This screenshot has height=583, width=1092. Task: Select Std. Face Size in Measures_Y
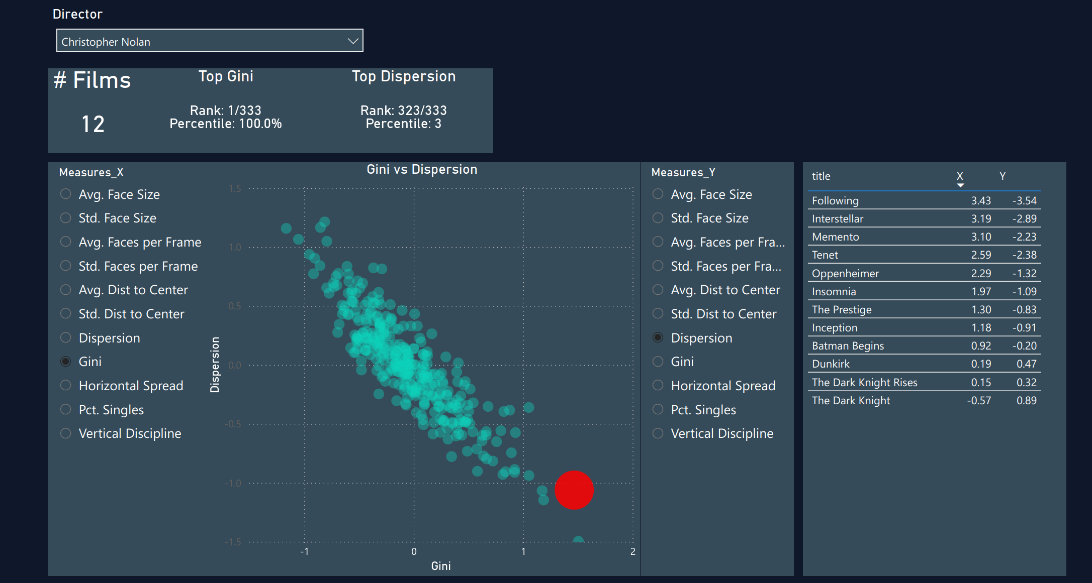[x=658, y=218]
